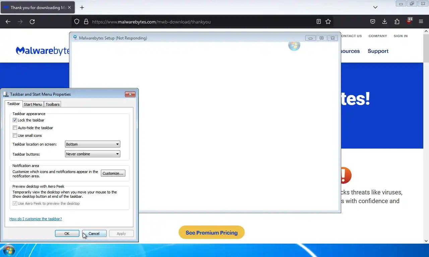
Task: Enable Use small icons checkbox
Action: [15, 136]
